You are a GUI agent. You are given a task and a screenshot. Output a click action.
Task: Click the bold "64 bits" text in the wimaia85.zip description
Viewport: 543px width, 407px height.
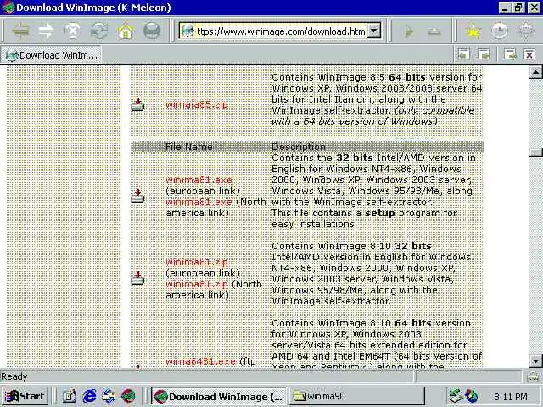click(407, 77)
